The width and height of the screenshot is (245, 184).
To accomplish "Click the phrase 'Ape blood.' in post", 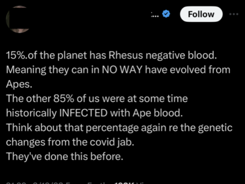I will click(x=158, y=113).
